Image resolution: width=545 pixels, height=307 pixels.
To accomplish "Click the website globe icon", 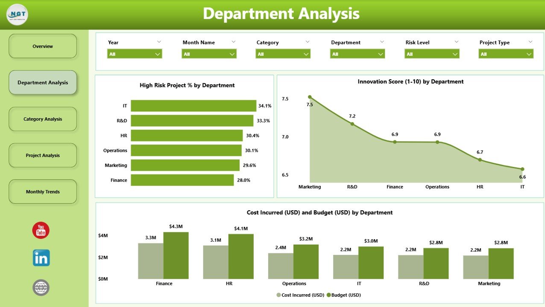I will coord(41,287).
